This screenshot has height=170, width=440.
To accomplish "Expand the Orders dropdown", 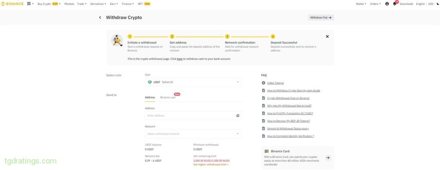I will pos(375,4).
